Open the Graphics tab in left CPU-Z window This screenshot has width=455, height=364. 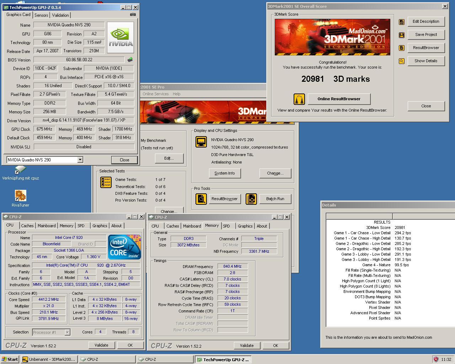coord(100,226)
